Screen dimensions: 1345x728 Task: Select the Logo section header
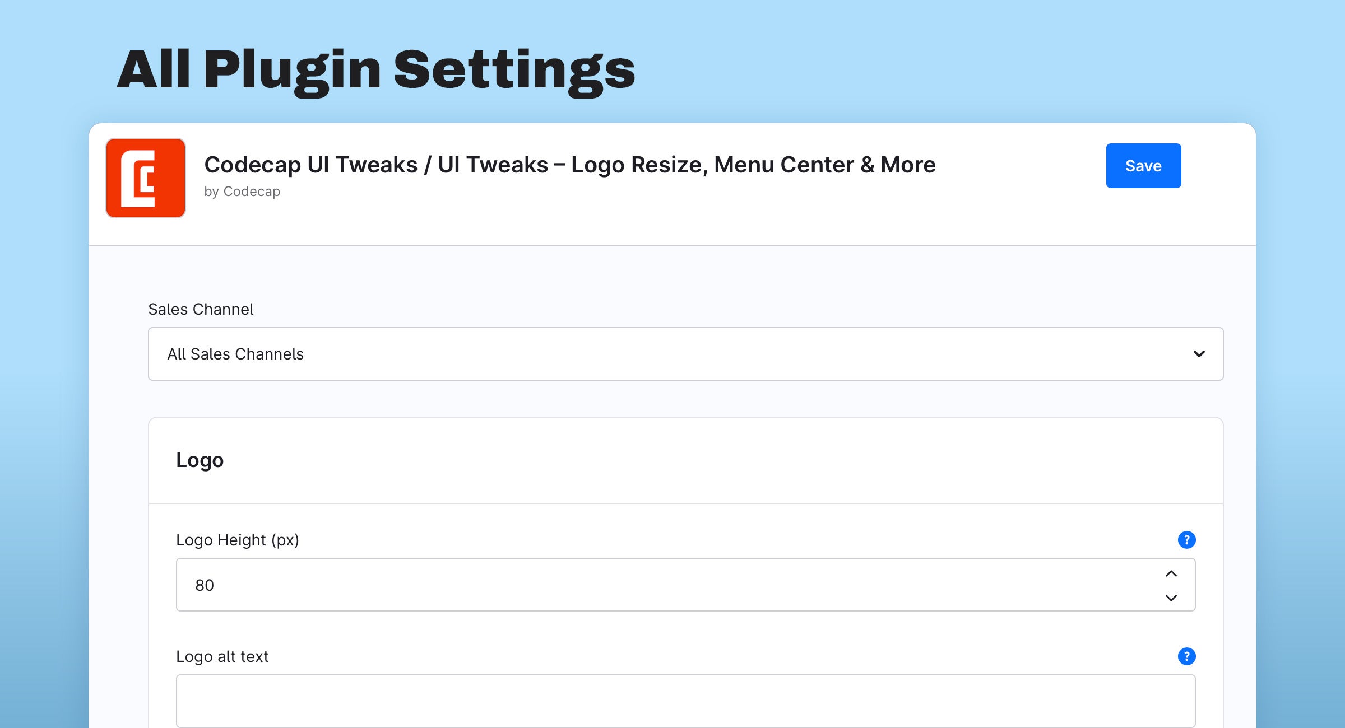tap(200, 460)
